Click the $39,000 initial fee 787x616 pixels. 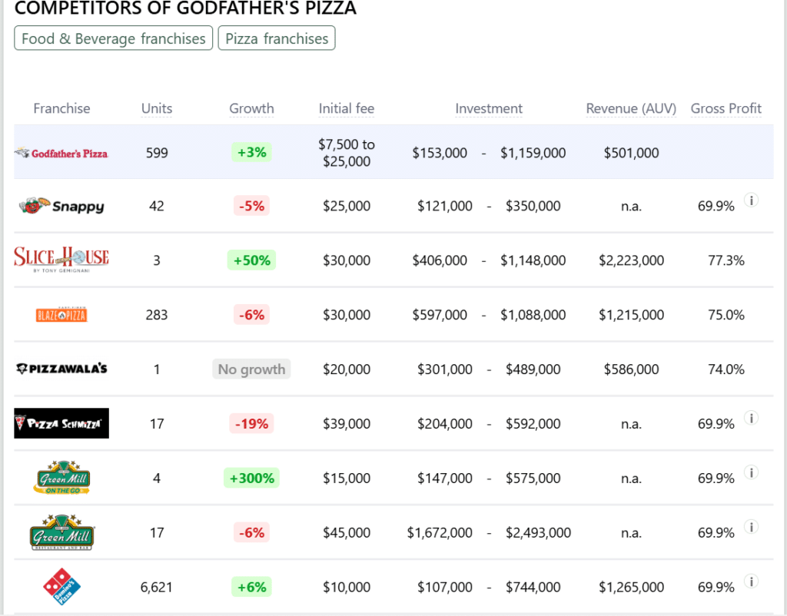click(x=347, y=424)
